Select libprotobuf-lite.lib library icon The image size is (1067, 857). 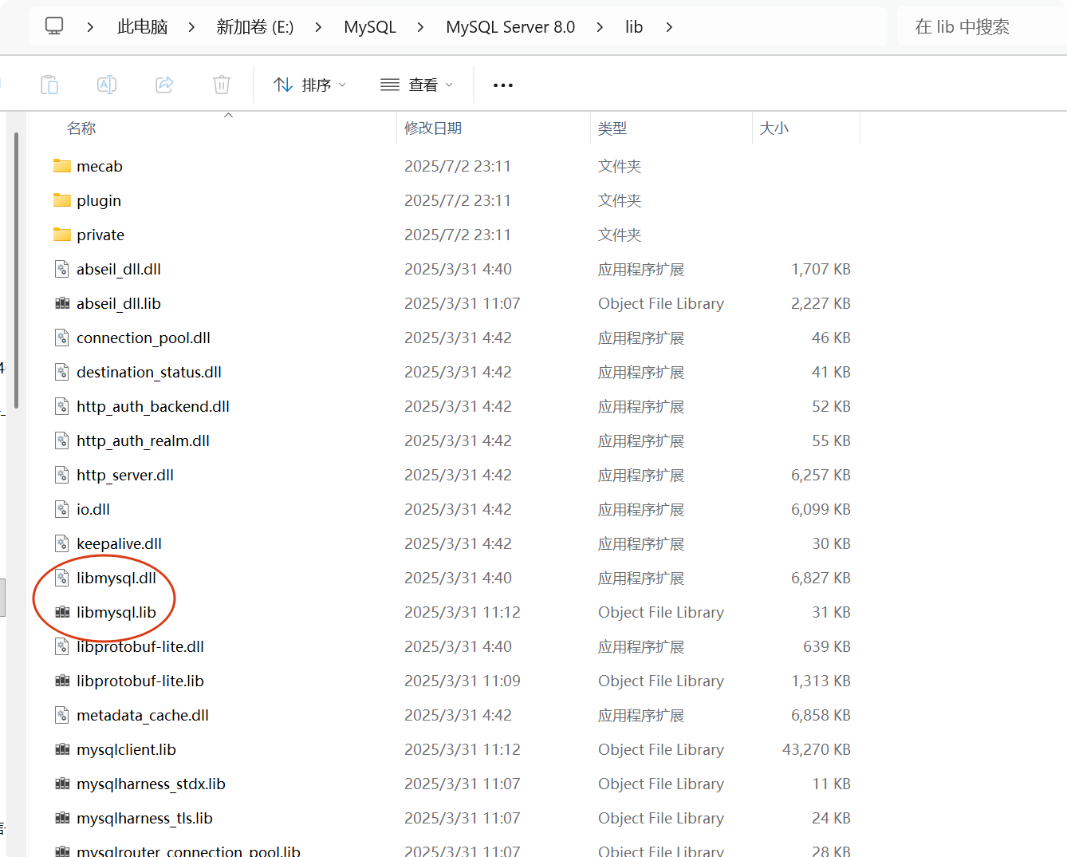(x=62, y=681)
